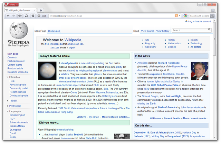
Task: Go to the Home page icon
Action: [33, 16]
